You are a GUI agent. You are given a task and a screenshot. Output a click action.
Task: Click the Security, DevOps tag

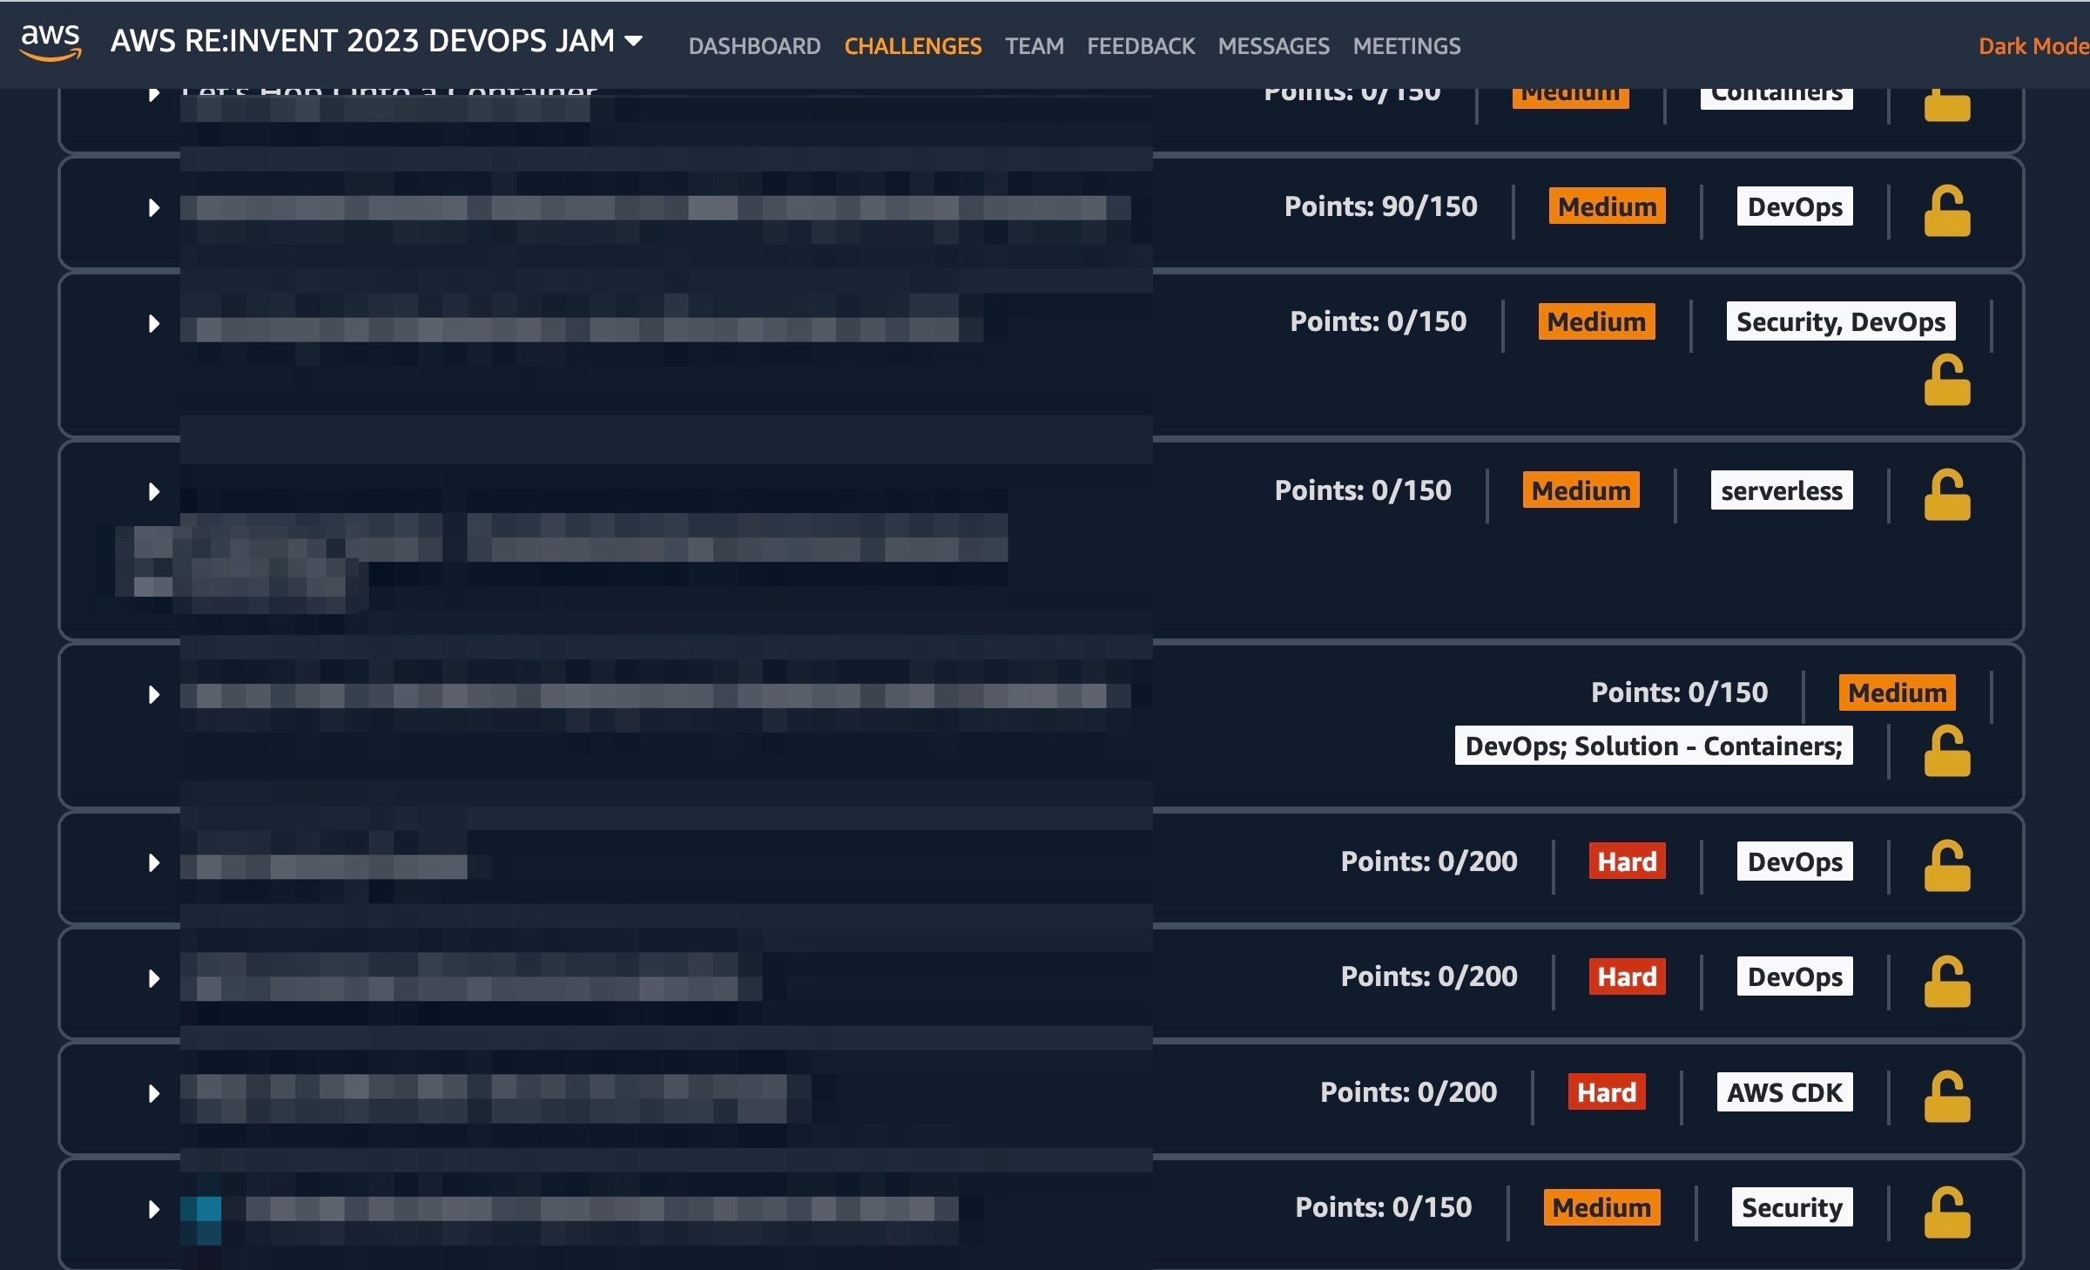[x=1841, y=321]
